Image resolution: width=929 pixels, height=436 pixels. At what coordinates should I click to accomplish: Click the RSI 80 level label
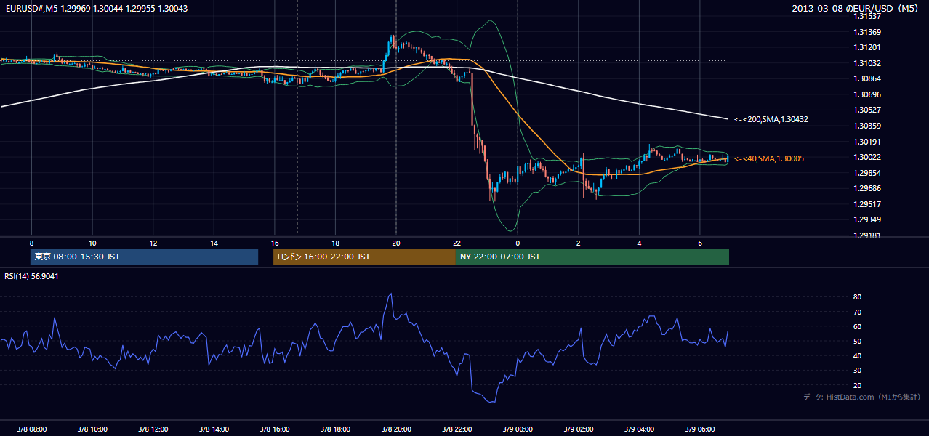(x=857, y=297)
